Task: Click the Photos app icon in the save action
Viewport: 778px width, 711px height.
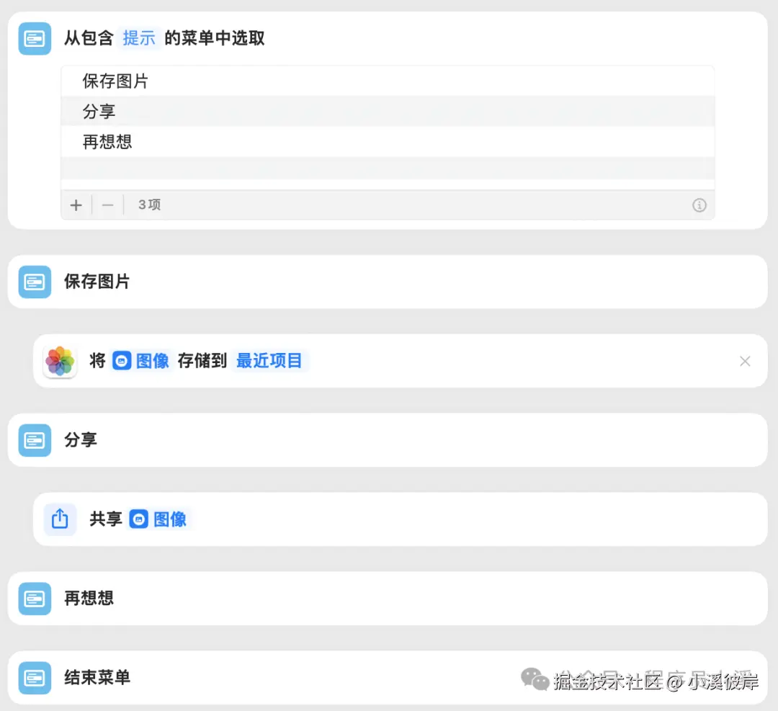Action: tap(60, 361)
